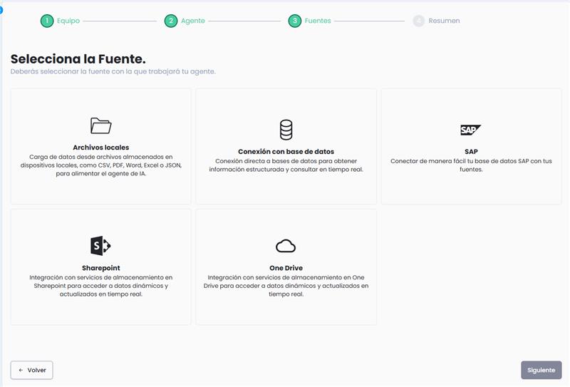Select step 1 Equipo circle
The image size is (570, 387).
click(47, 21)
